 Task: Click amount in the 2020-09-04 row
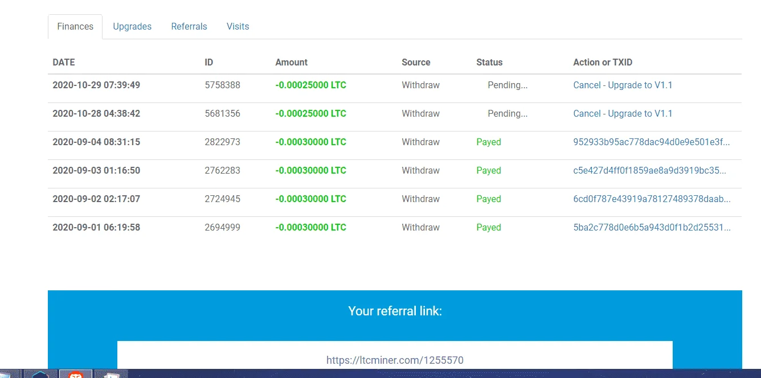310,142
